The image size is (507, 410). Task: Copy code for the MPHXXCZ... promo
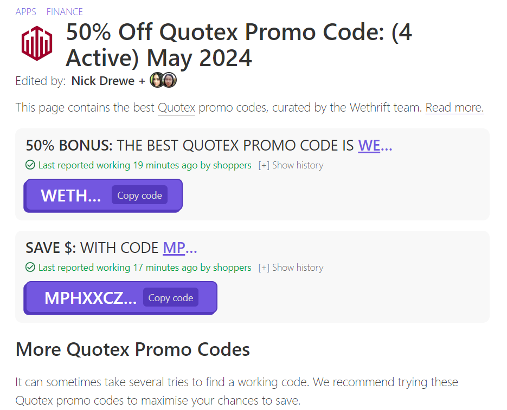click(x=171, y=297)
